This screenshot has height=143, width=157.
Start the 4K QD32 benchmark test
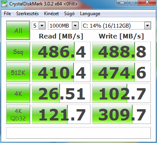(x=18, y=114)
